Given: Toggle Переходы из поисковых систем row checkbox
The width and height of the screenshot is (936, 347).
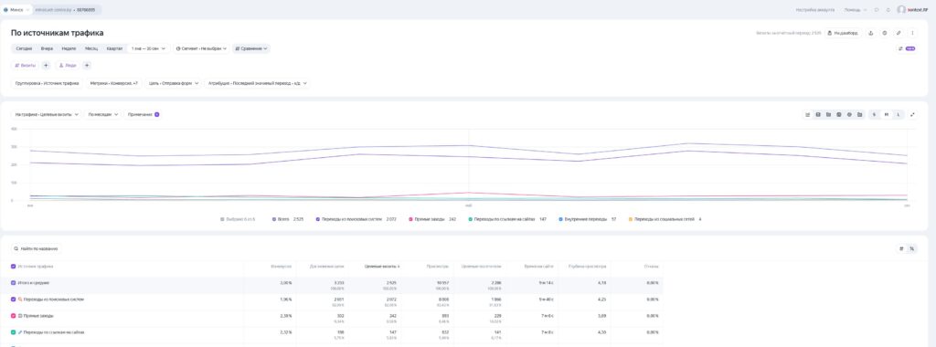Looking at the screenshot, I should (x=14, y=300).
